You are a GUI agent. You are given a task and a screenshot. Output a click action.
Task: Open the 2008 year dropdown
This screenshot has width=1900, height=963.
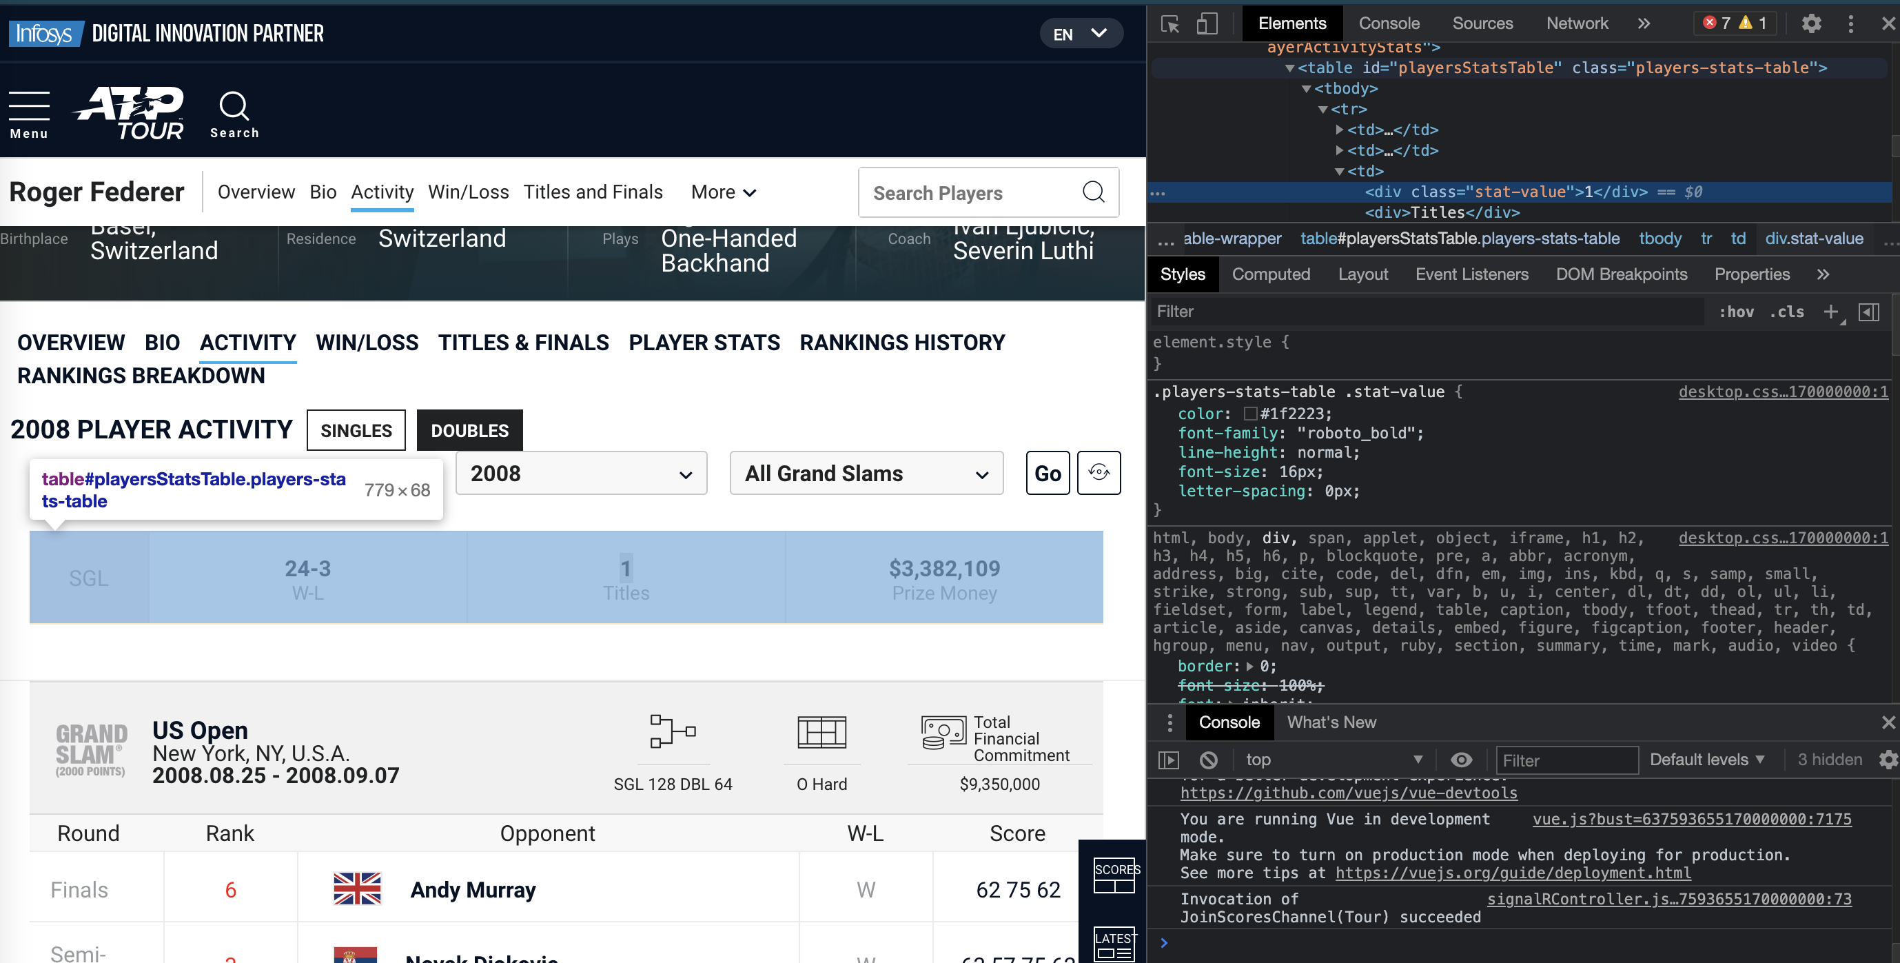581,473
